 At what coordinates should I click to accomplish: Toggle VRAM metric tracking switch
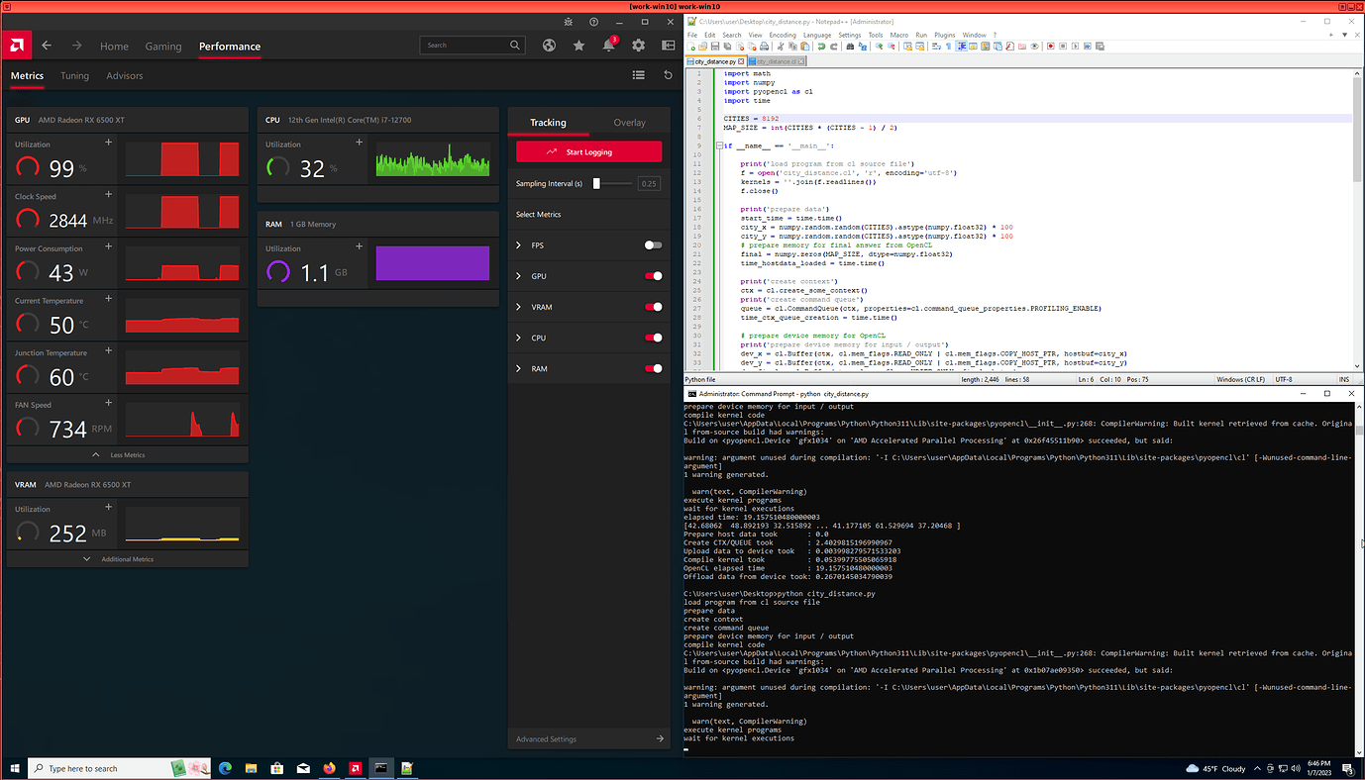point(653,307)
